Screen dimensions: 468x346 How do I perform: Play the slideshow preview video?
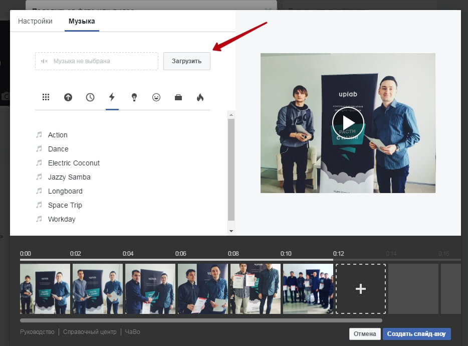(x=348, y=123)
